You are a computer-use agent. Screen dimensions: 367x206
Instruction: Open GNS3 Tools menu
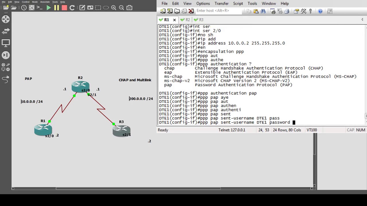[x=55, y=2]
